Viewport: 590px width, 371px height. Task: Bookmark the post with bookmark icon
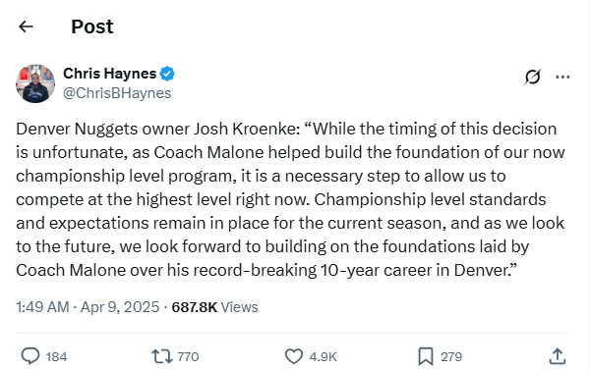(x=426, y=356)
